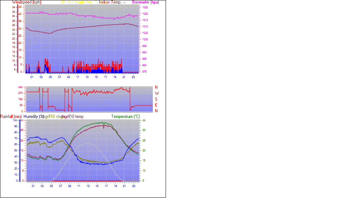Click the E compass direction label
The image size is (359, 219).
point(156,105)
